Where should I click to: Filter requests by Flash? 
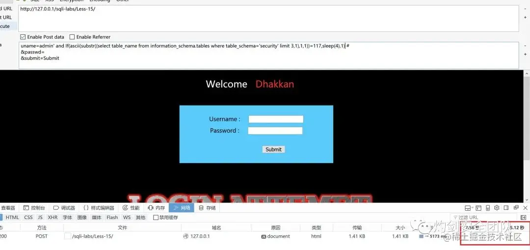click(x=112, y=218)
